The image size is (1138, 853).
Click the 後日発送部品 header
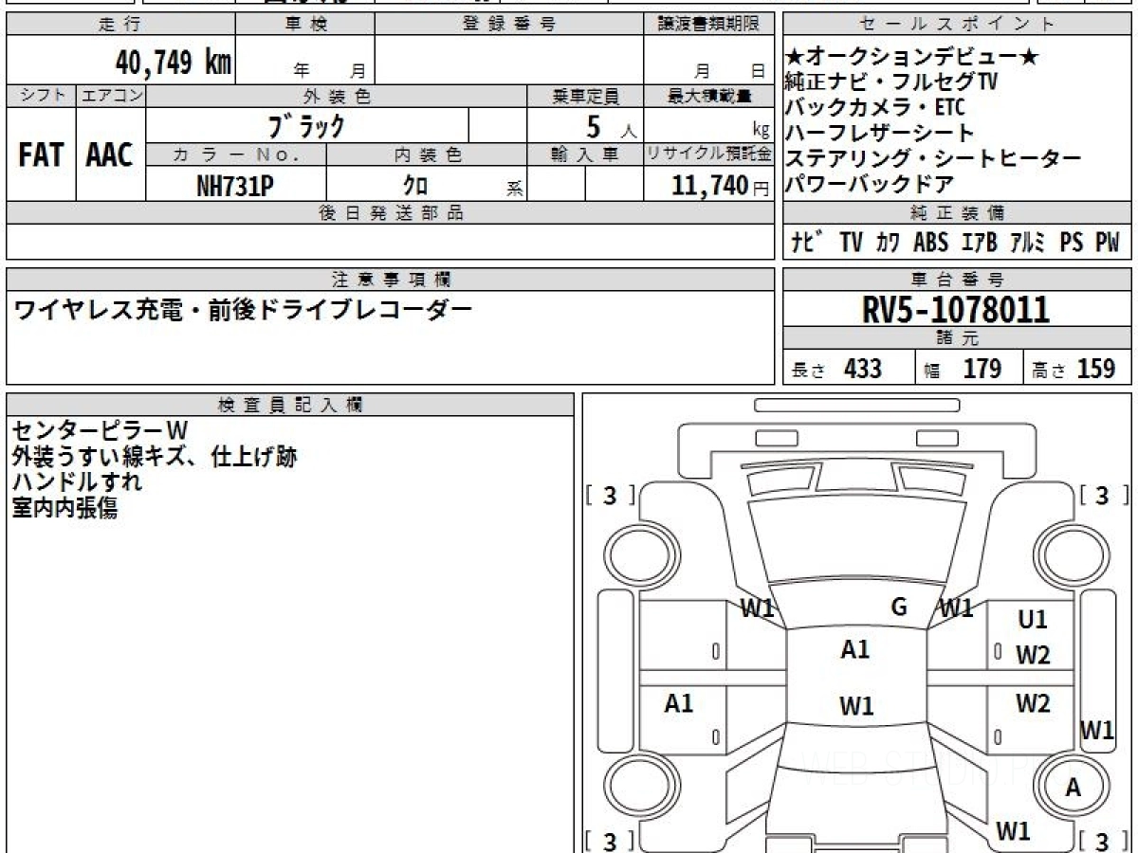click(390, 213)
